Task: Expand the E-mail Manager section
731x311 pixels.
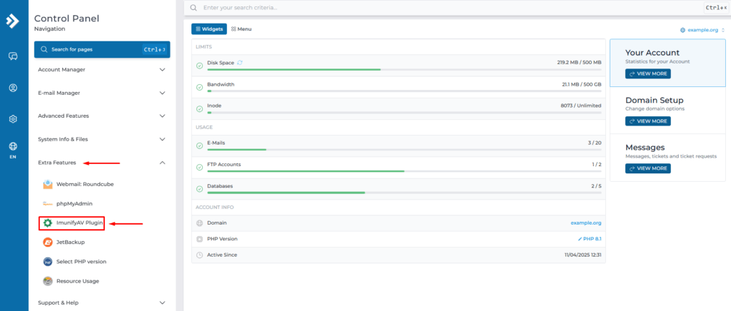Action: point(101,93)
